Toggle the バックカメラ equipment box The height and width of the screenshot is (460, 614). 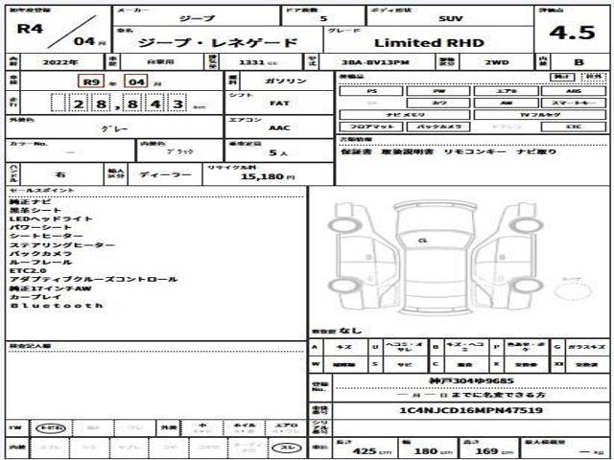[x=438, y=126]
